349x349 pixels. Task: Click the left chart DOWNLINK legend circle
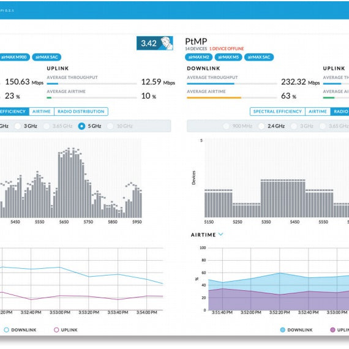coord(7,329)
